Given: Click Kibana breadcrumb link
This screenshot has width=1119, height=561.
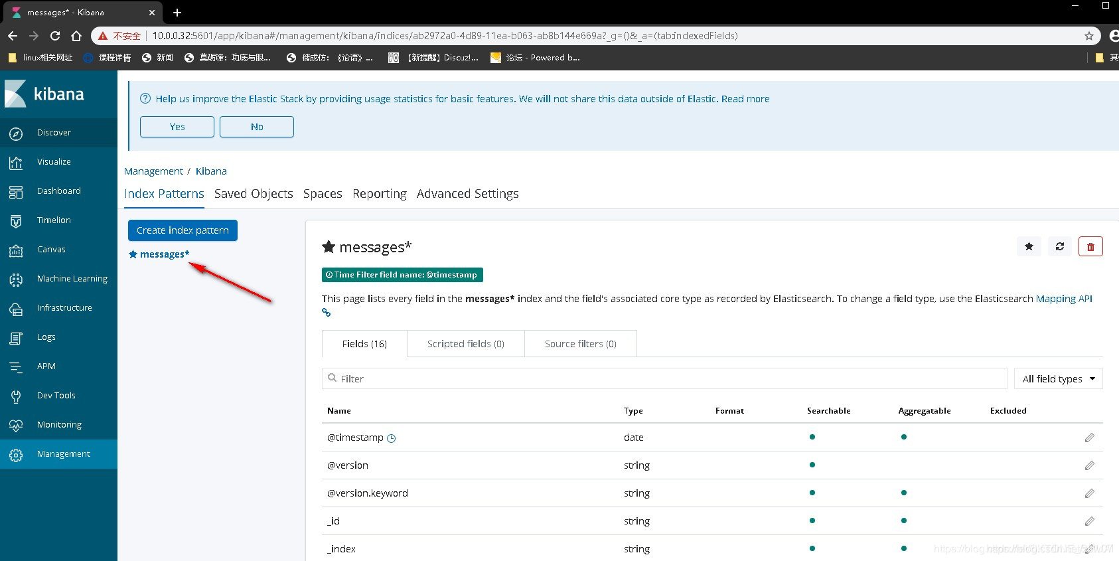Looking at the screenshot, I should pos(211,171).
